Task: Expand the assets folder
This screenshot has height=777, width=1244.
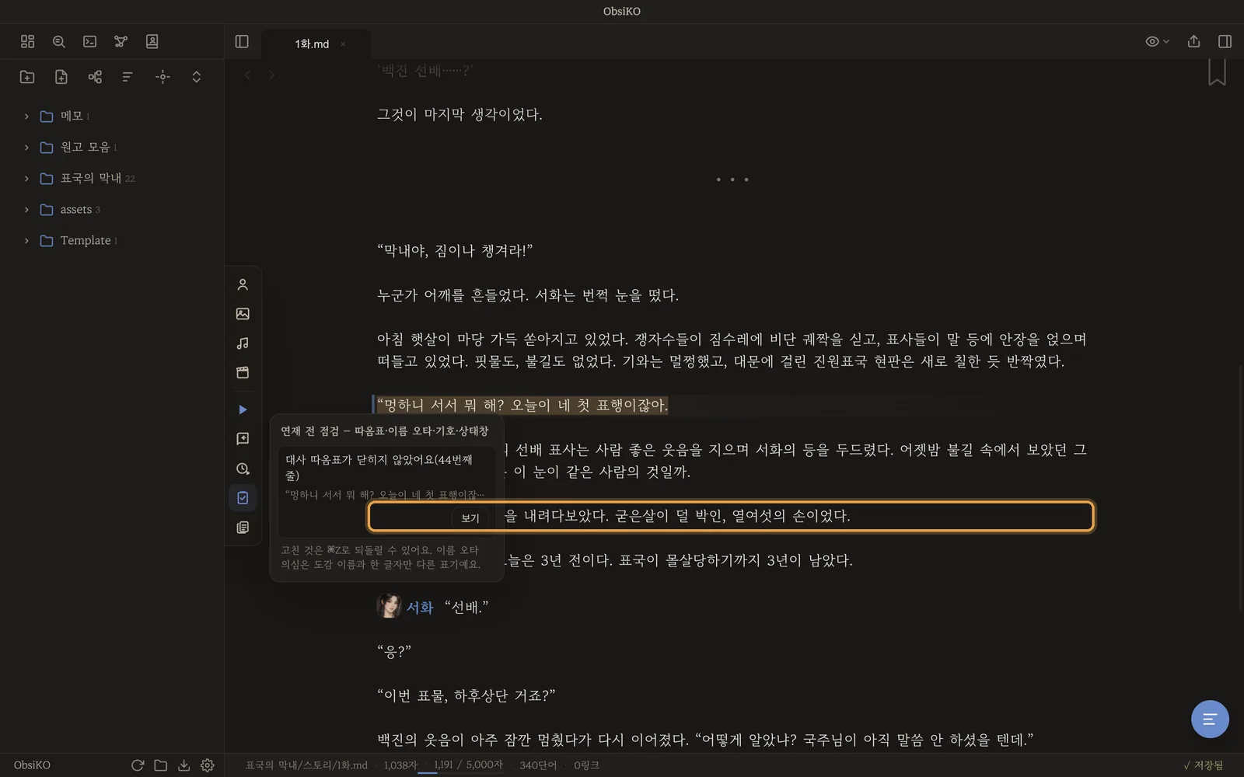Action: click(x=26, y=210)
